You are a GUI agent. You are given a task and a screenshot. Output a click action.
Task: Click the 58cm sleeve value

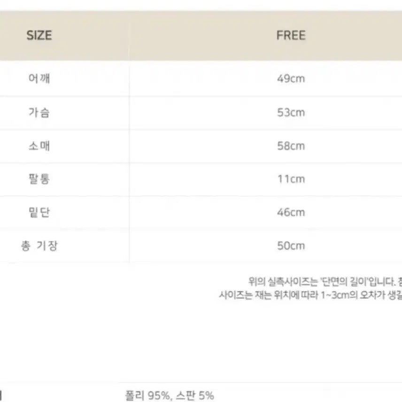pyautogui.click(x=291, y=146)
